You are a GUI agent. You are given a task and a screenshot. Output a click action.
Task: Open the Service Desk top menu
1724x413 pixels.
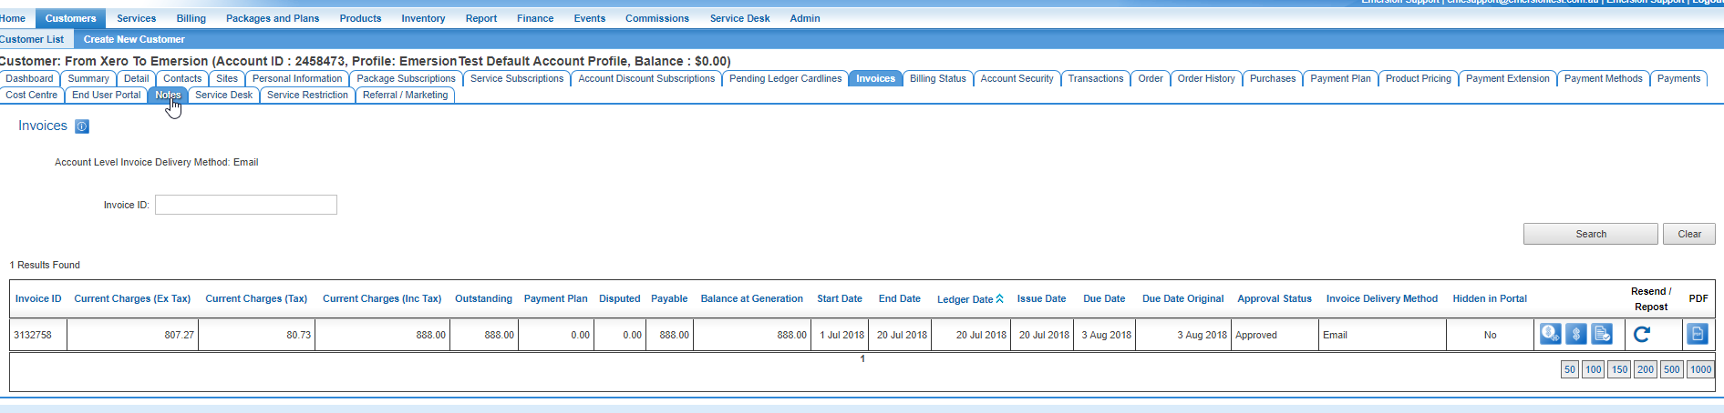(739, 18)
